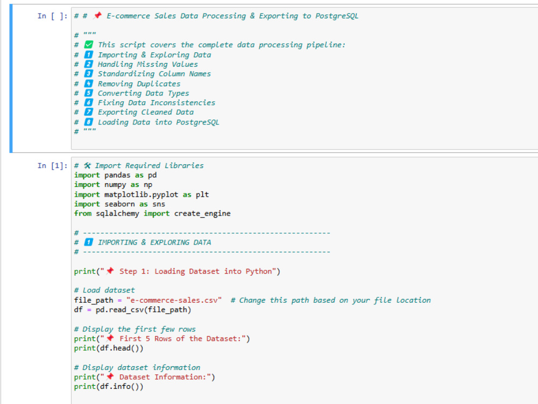
Task: Click 'Converting Data Types' comment text
Action: 144,93
